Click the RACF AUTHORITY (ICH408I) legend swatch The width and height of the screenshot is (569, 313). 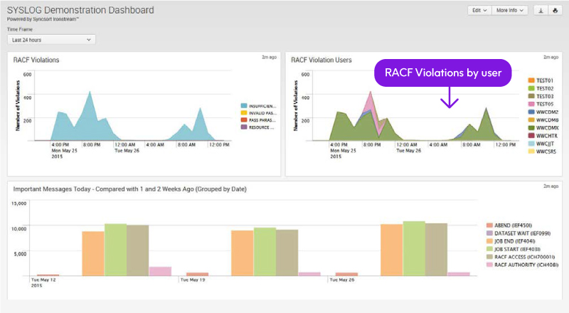(x=489, y=265)
